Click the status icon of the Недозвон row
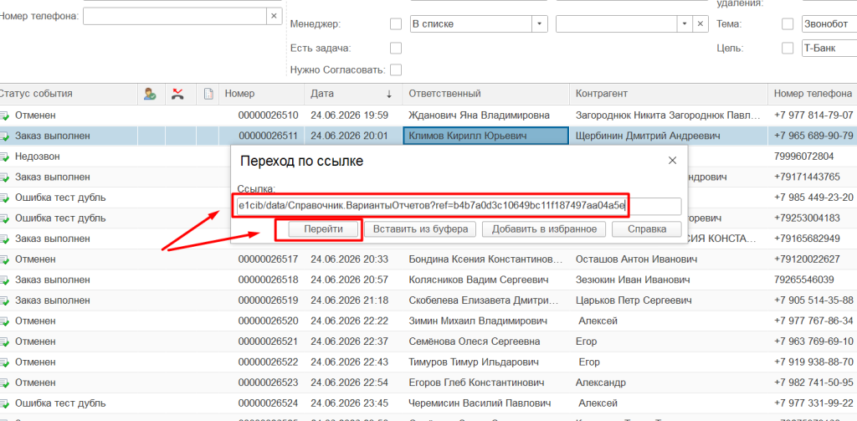857x421 pixels. tap(4, 157)
